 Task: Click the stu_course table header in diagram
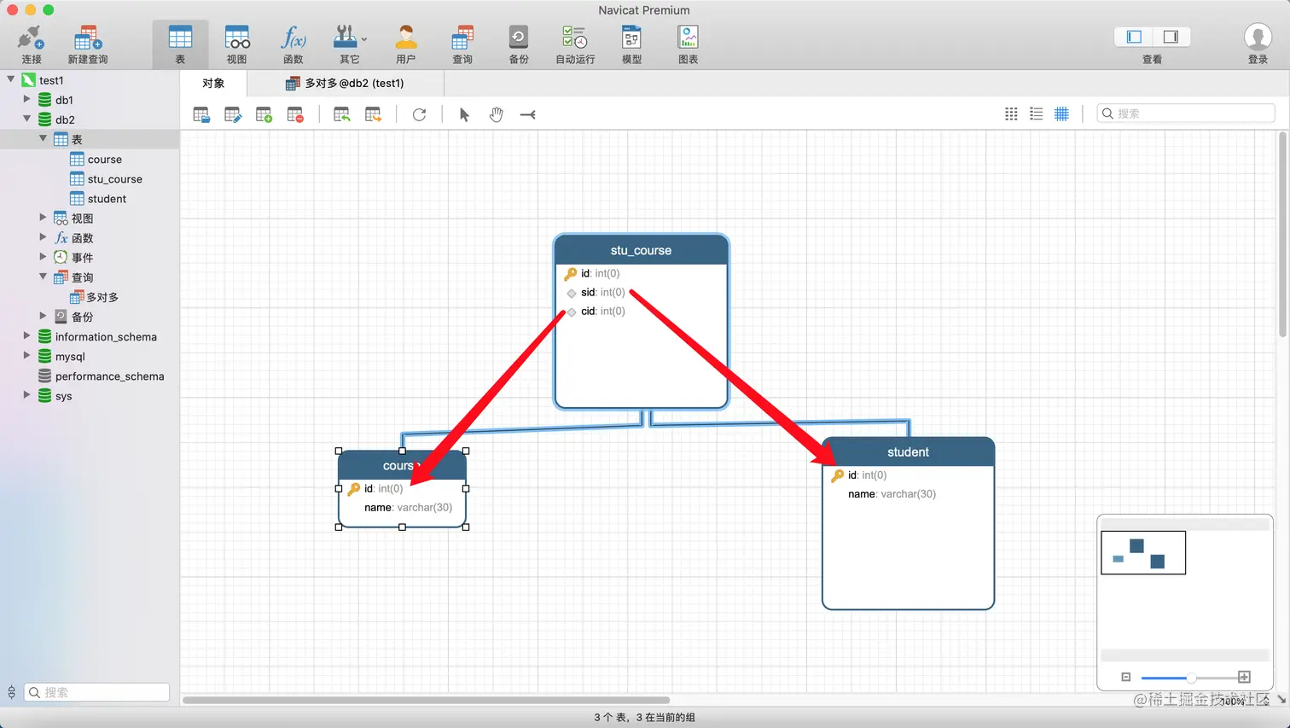coord(641,250)
